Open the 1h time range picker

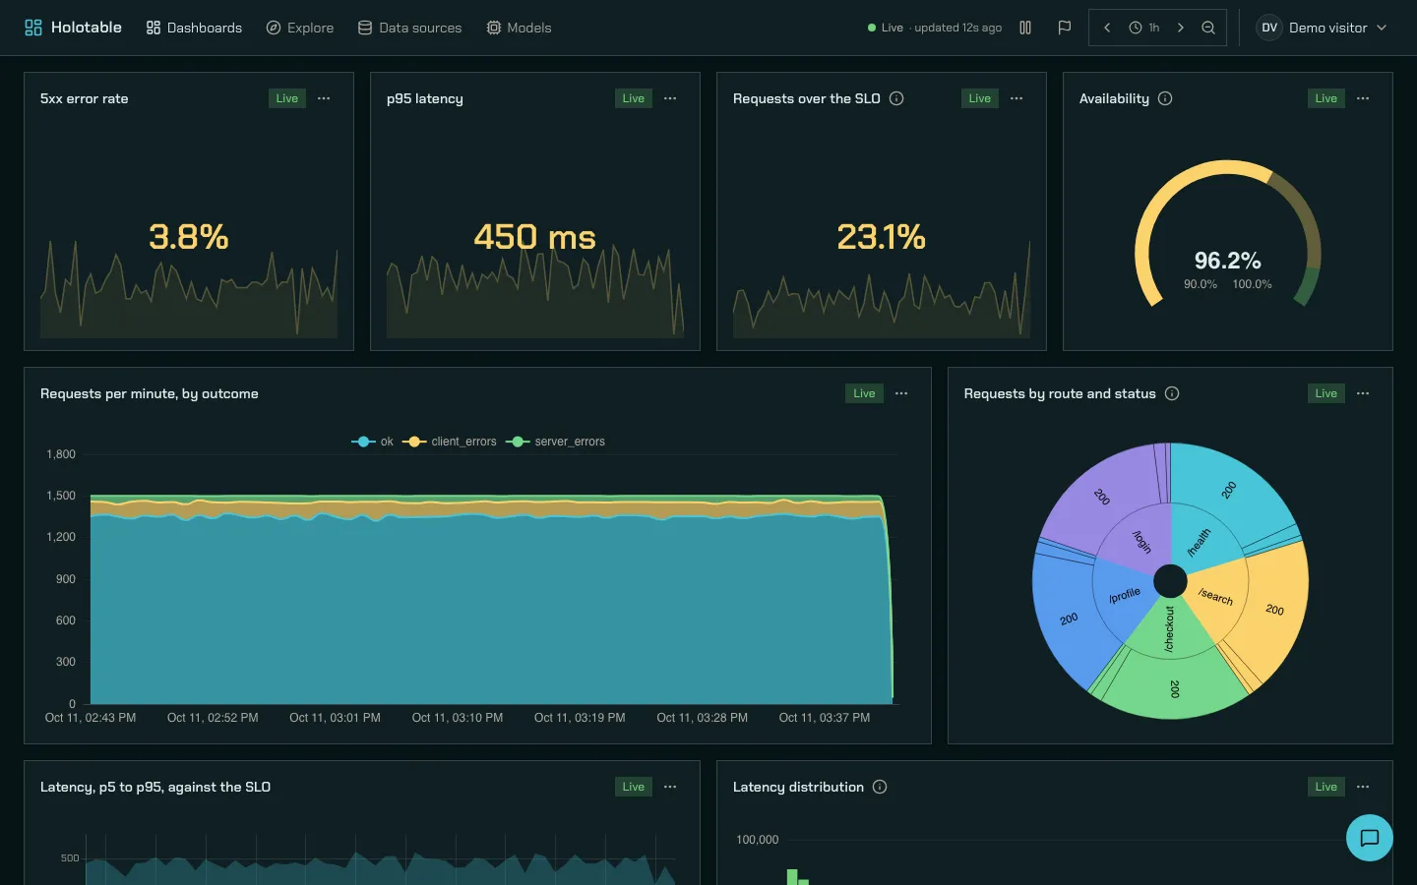pos(1143,28)
